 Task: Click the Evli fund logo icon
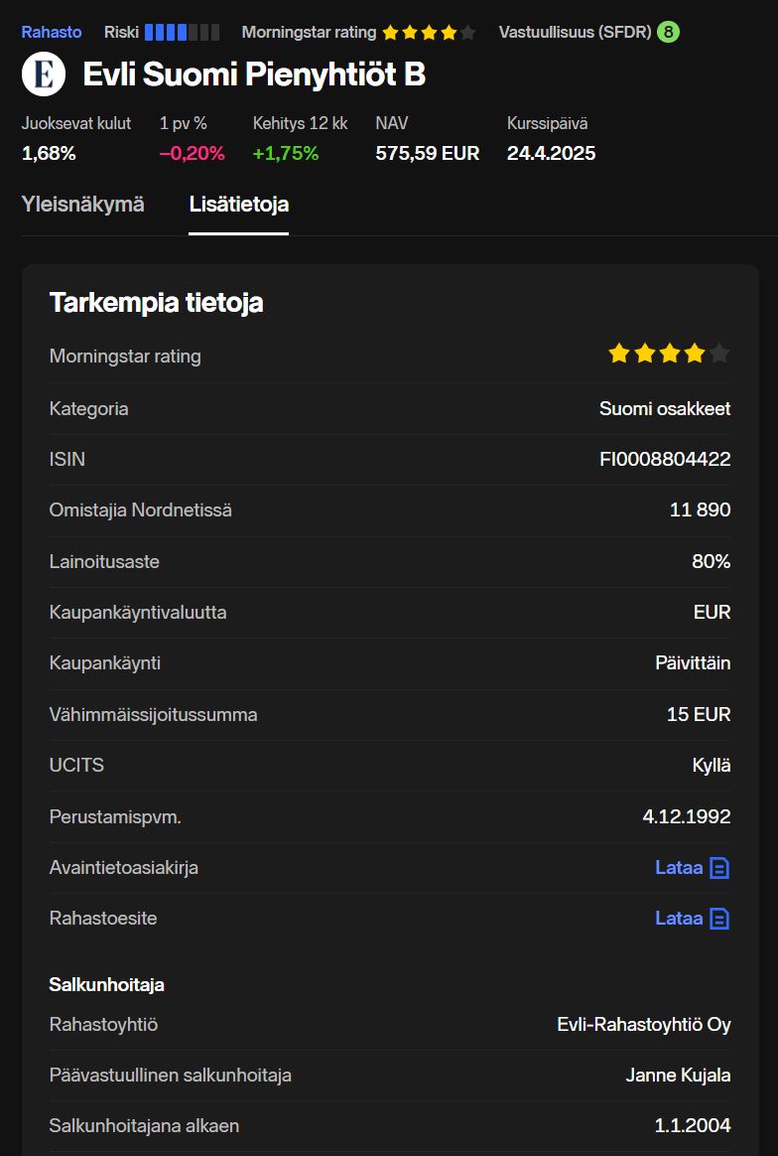pyautogui.click(x=44, y=74)
